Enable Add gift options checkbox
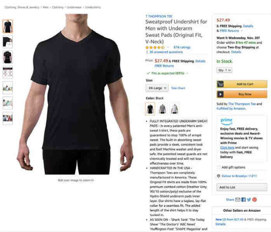Screen dimensions: 271x232 219,167
